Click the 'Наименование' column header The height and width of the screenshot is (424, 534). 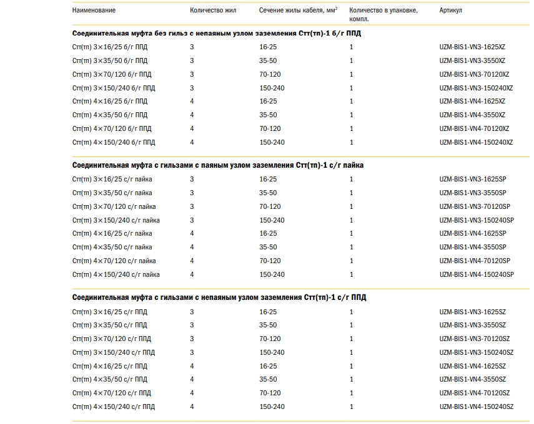pyautogui.click(x=94, y=10)
